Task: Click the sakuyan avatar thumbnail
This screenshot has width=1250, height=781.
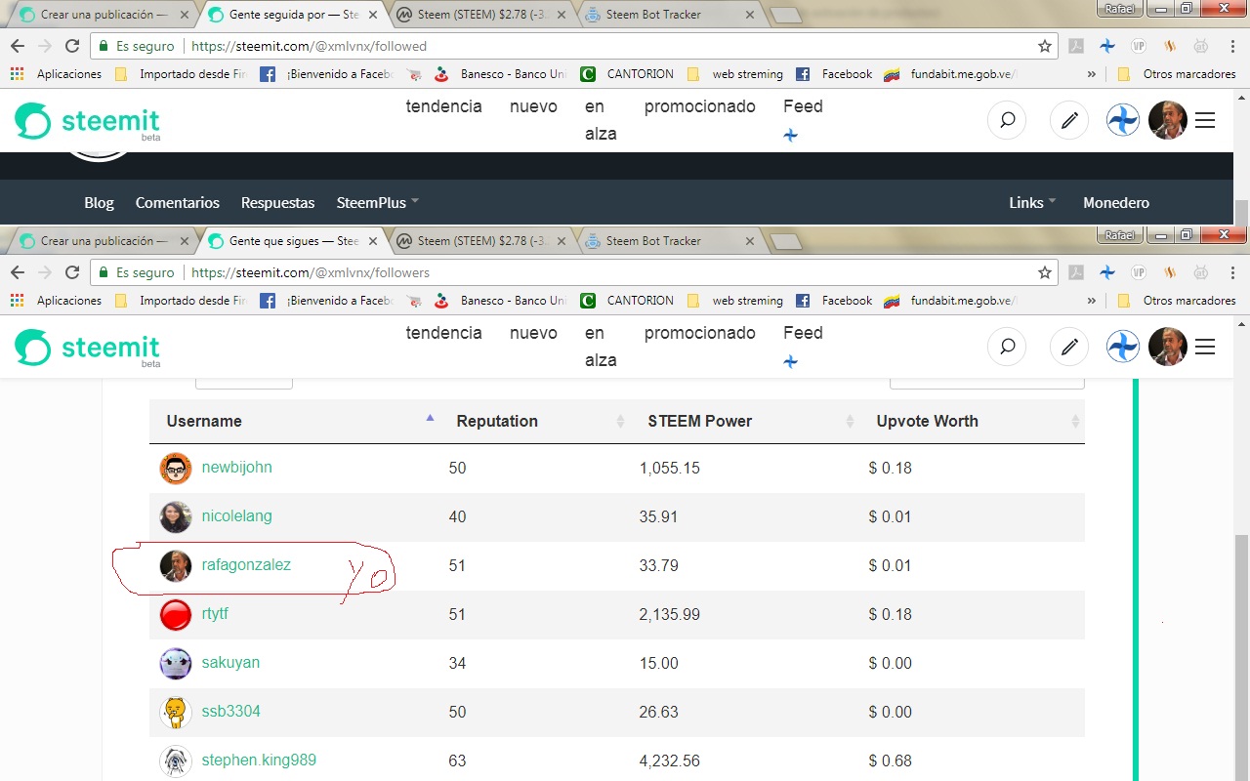Action: (176, 663)
